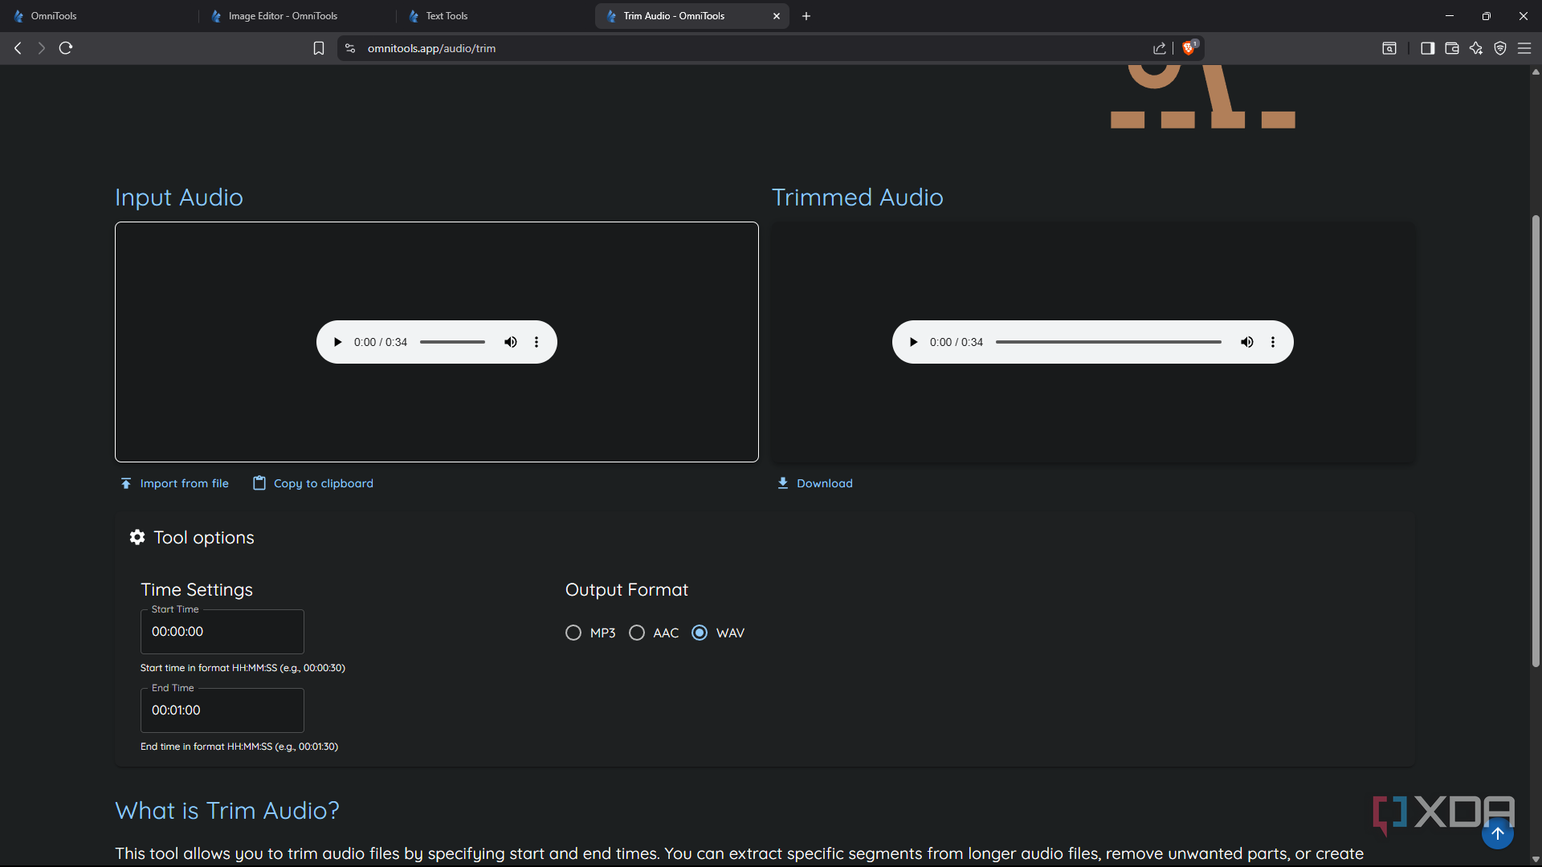Go forward in browser history
Viewport: 1542px width, 867px height.
tap(42, 48)
